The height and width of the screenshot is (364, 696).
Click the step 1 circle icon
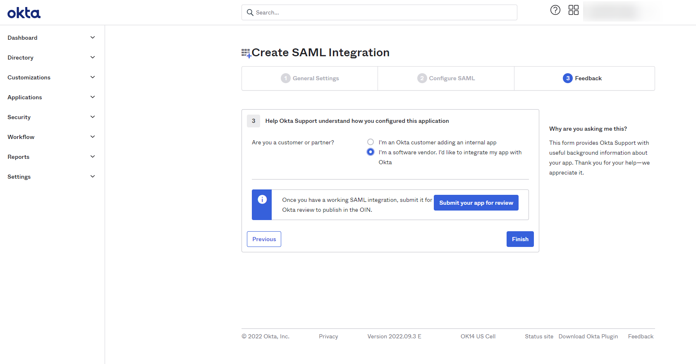pyautogui.click(x=285, y=78)
